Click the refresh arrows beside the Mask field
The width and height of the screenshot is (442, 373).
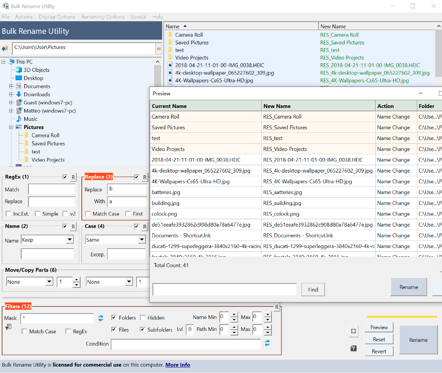(x=101, y=318)
